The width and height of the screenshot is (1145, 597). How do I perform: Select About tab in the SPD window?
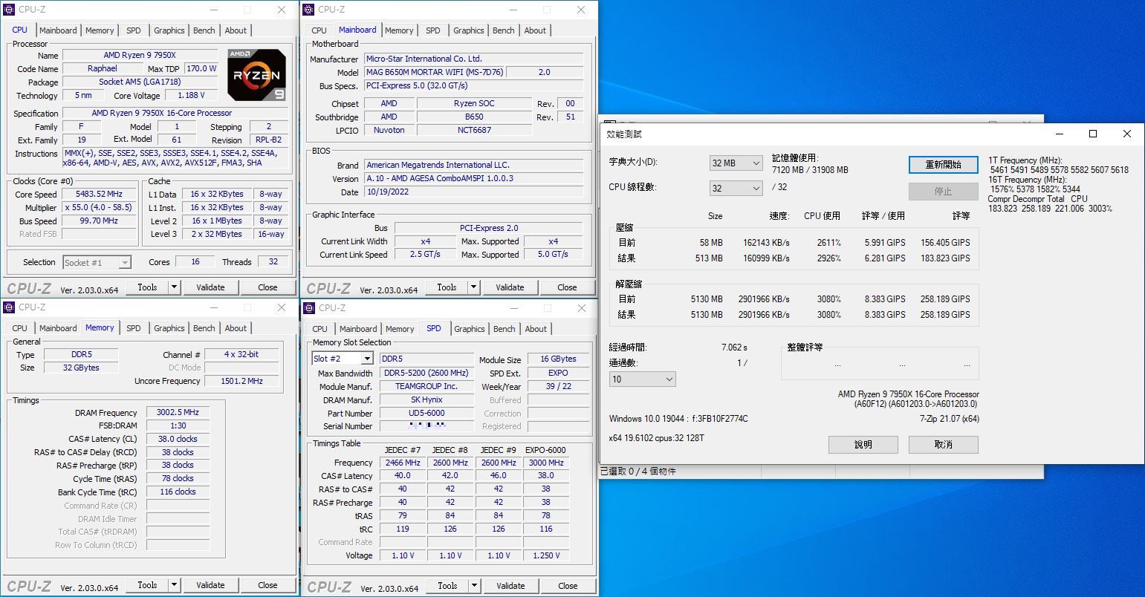click(536, 329)
